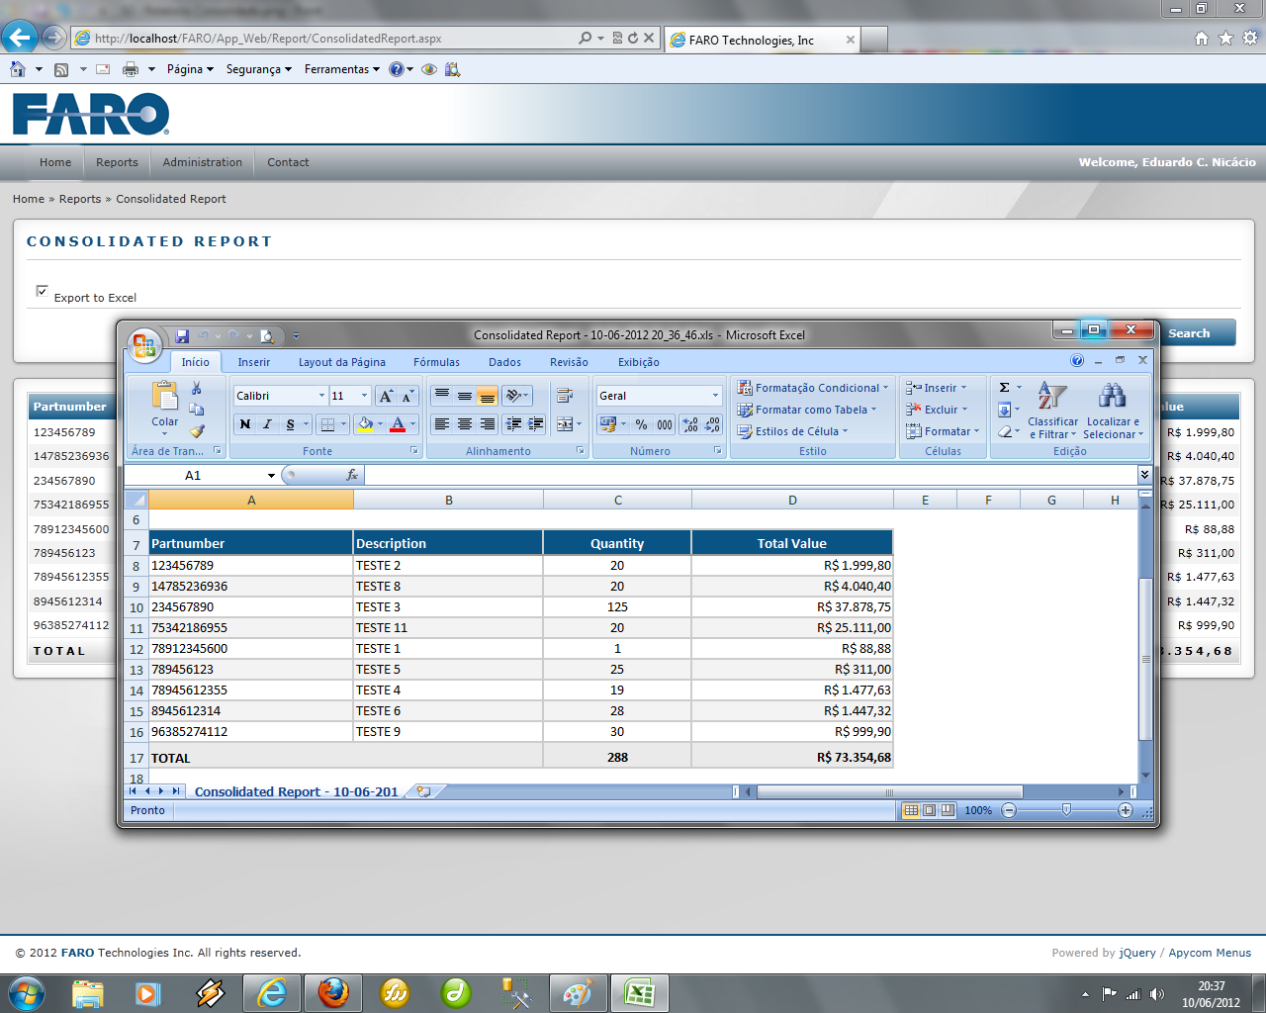
Task: Click the Colar paste icon
Action: click(x=164, y=396)
